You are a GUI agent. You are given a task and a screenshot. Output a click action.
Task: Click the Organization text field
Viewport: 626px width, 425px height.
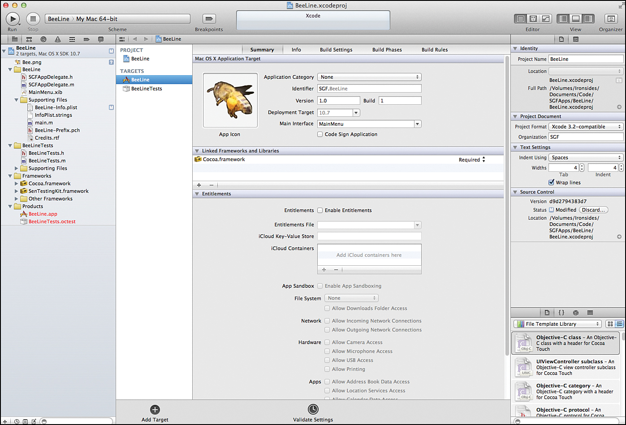point(586,137)
